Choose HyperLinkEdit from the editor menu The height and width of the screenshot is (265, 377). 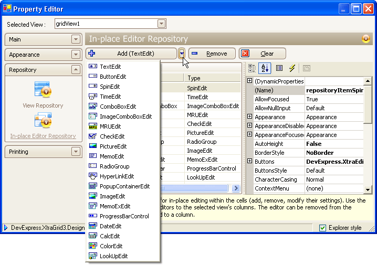123,176
